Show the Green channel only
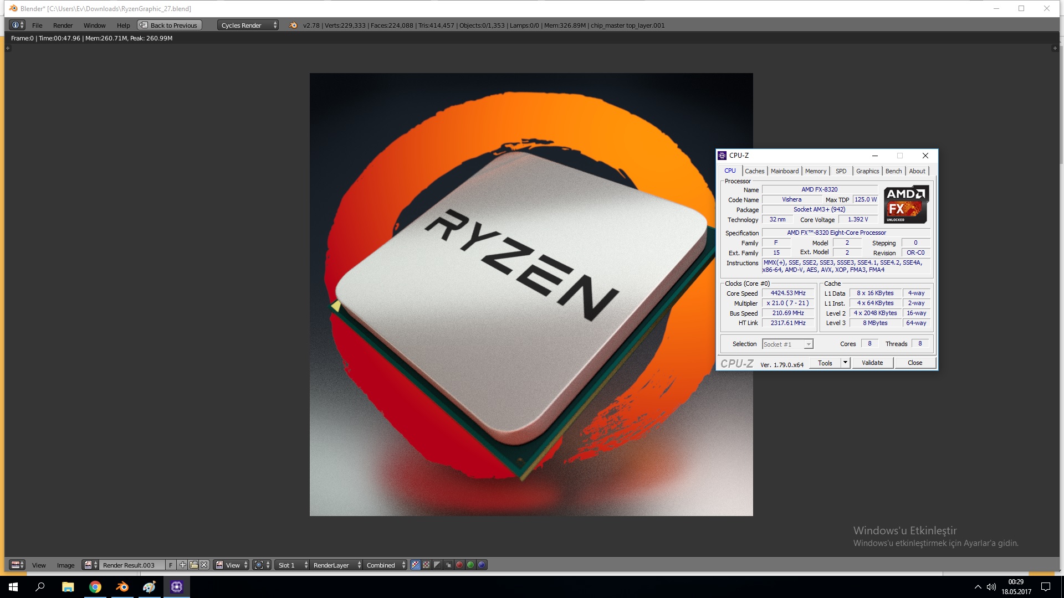Viewport: 1064px width, 598px height. point(470,565)
